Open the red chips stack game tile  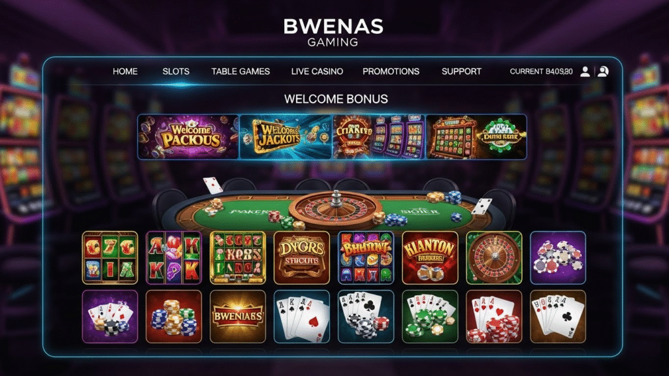174,317
